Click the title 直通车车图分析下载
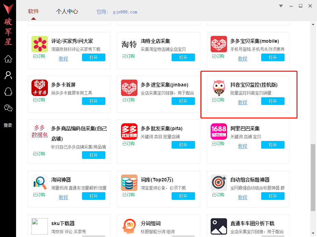Viewport: 317px width, 237px height. pos(252,223)
